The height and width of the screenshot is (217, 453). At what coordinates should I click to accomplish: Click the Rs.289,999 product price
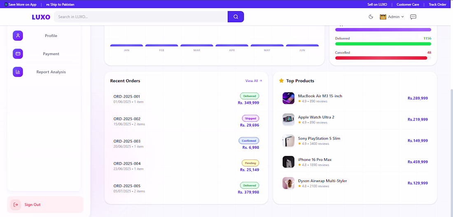click(418, 98)
